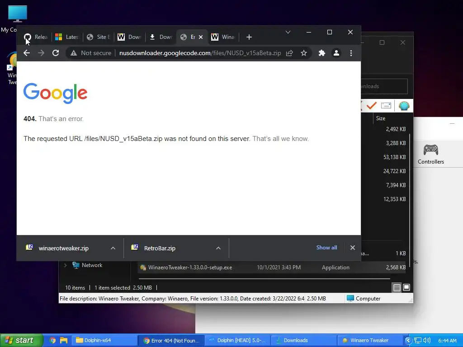
Task: Click the Google logo on the error page
Action: [56, 93]
